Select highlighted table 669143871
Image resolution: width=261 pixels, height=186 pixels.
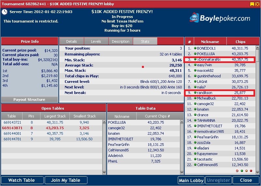[x=52, y=128]
